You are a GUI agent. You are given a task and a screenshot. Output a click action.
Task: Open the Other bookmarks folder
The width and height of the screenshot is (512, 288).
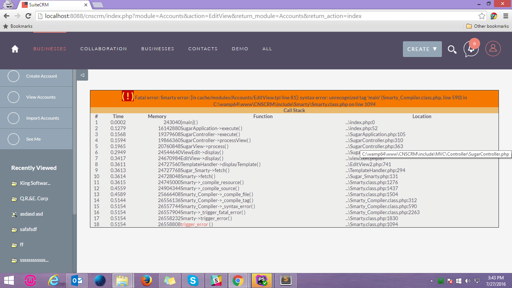tap(487, 26)
